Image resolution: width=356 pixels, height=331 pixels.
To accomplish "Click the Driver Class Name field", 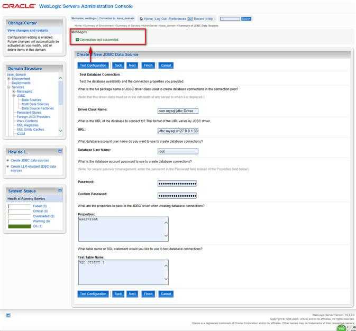I will coord(178,111).
